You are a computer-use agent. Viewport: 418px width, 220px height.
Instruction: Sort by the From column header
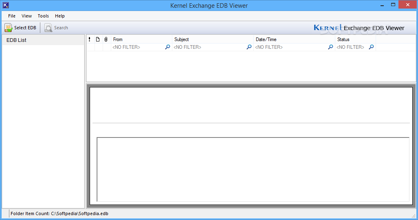141,39
